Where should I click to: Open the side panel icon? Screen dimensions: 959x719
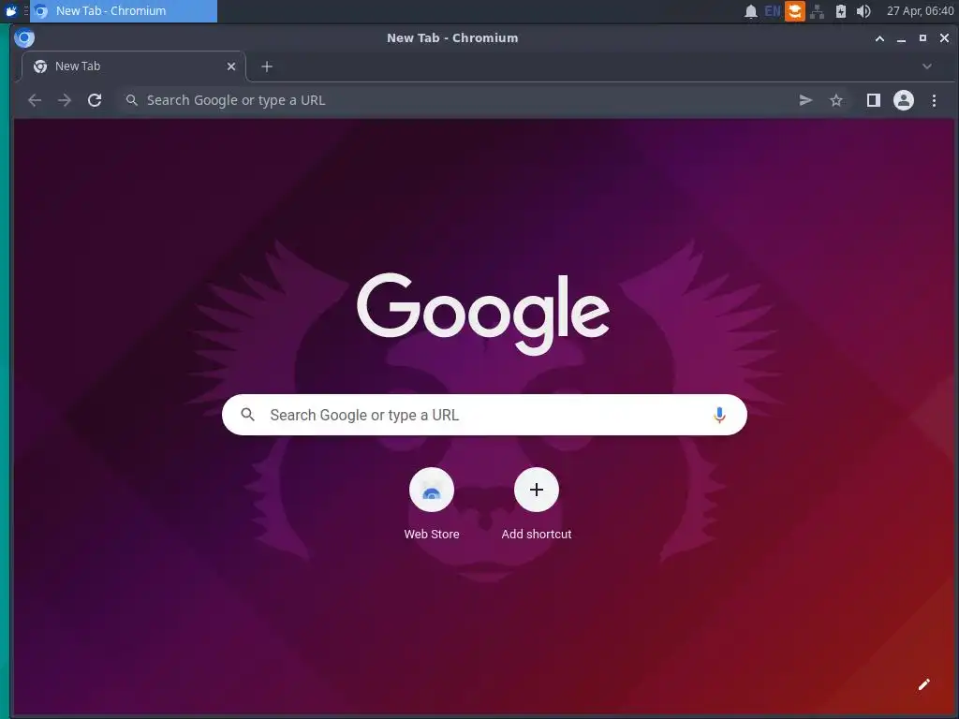(874, 100)
